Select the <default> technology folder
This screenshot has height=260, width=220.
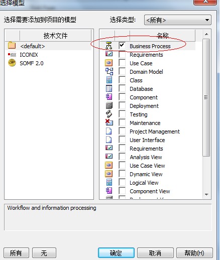[x=32, y=46]
